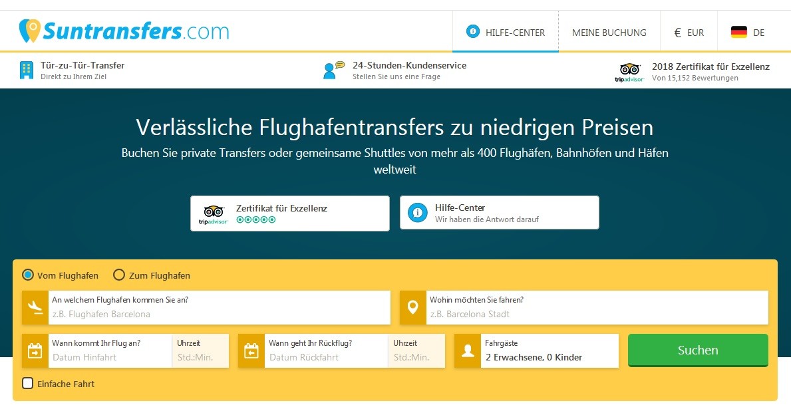Check the 'Einfache Fahrt' checkbox
Screen dimensions: 791x411
tap(28, 383)
